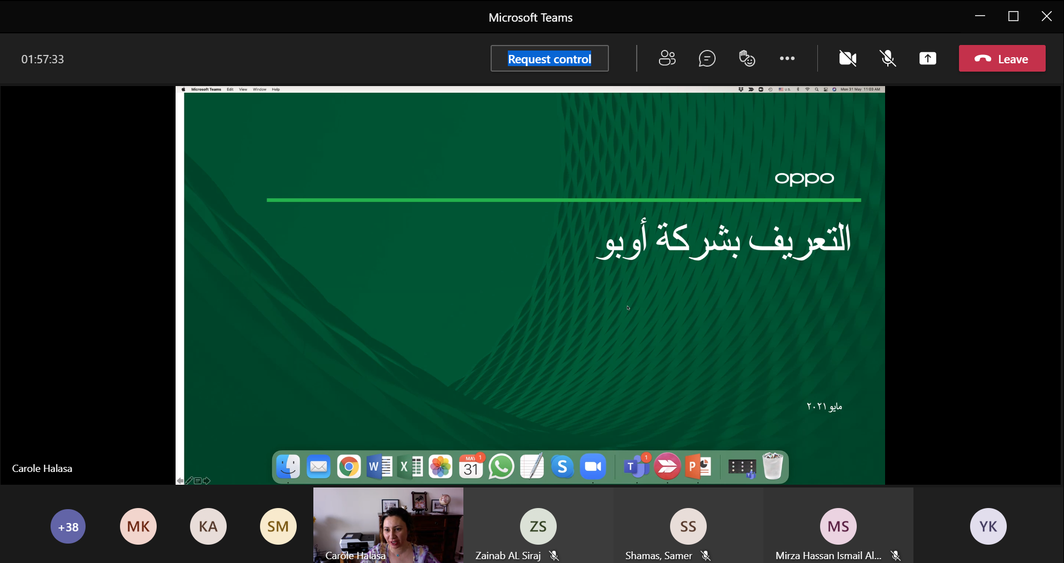Click the Request control button
Viewport: 1064px width, 563px height.
click(x=550, y=58)
